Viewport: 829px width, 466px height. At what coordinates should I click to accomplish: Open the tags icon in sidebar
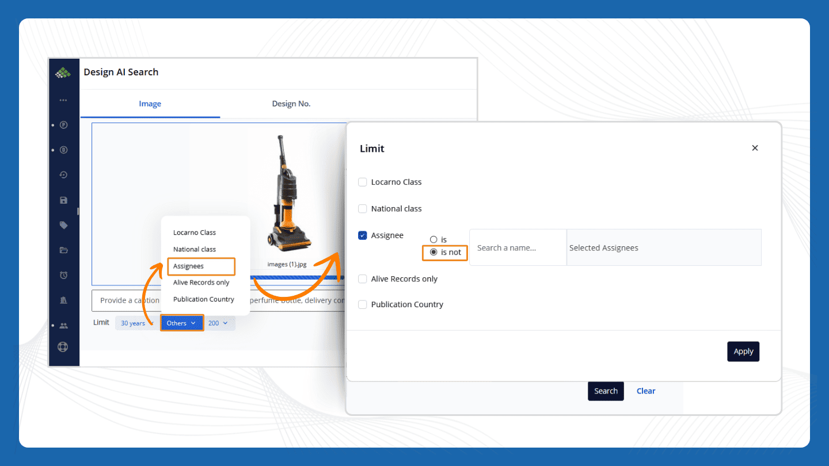click(64, 226)
